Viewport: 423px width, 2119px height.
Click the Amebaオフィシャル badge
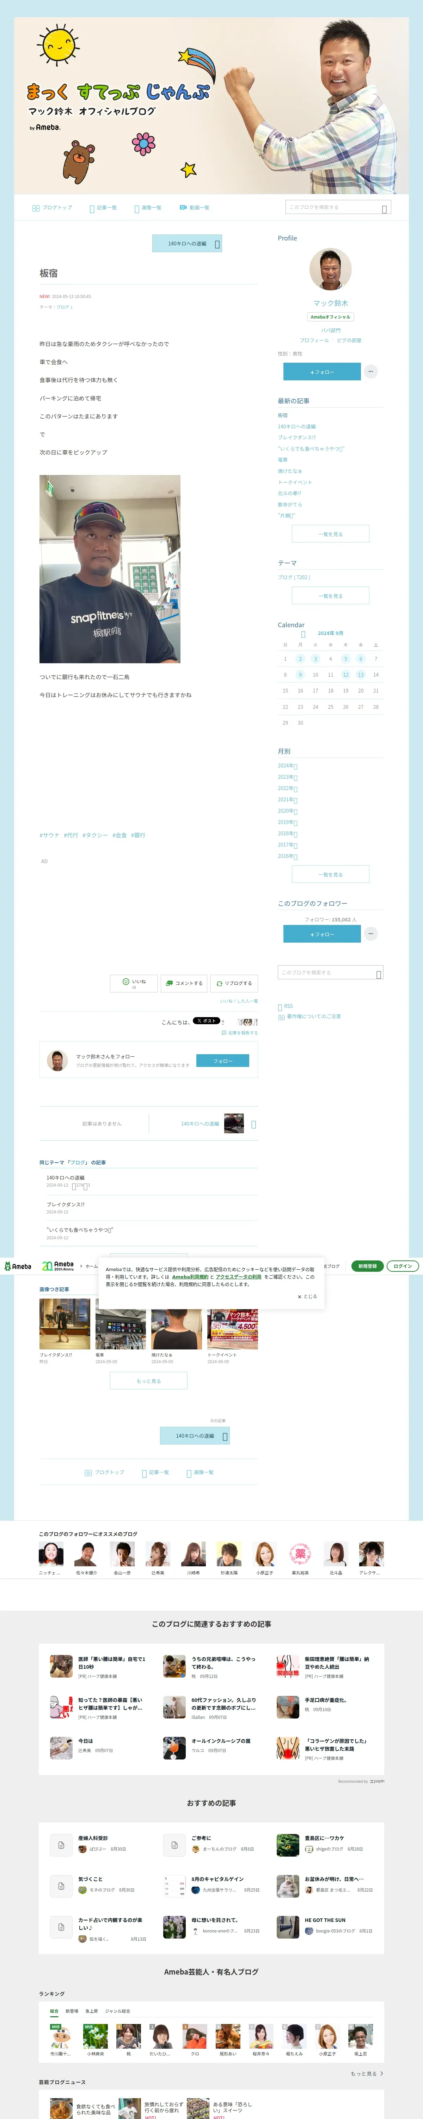click(x=330, y=317)
